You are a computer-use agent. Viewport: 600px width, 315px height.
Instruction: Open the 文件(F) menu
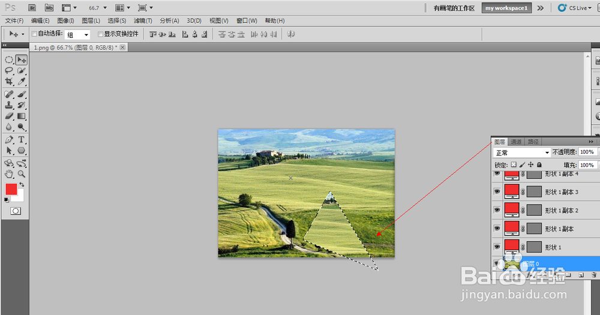(x=14, y=20)
